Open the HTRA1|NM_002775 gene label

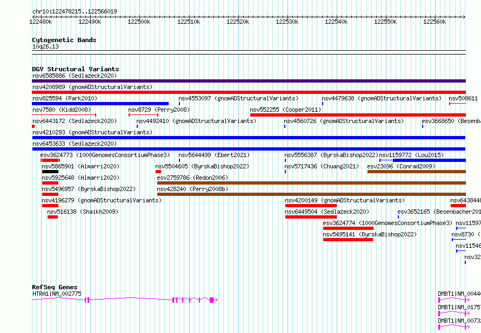[57, 294]
